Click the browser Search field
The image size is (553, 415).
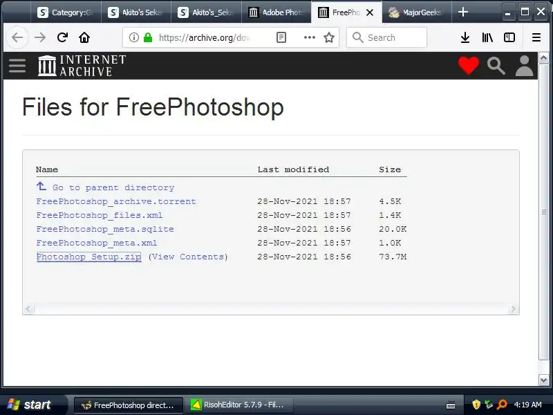(x=386, y=37)
